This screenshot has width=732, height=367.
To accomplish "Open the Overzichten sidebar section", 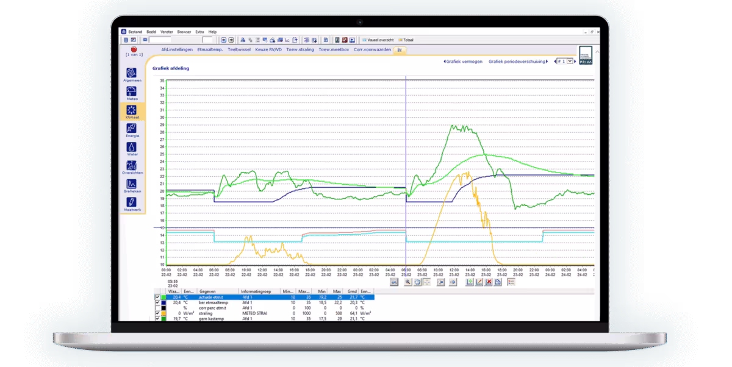I will point(132,166).
